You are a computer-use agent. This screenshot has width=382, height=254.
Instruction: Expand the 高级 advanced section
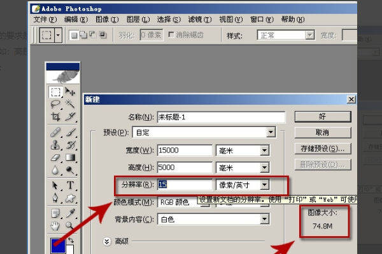107,241
